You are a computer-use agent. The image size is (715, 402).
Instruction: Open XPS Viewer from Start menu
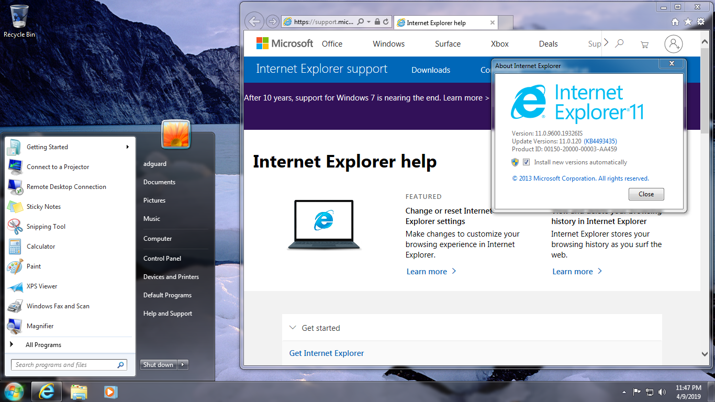tap(70, 286)
